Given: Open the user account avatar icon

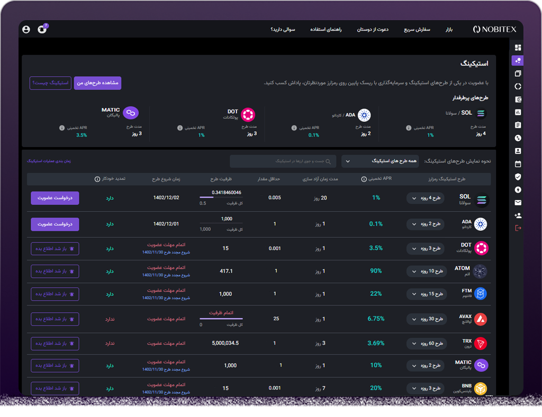Looking at the screenshot, I should point(26,29).
